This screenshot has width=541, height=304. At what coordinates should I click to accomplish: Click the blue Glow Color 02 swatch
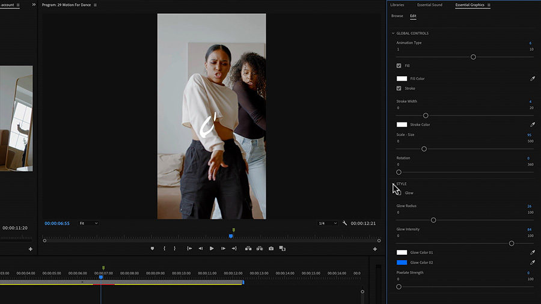click(402, 263)
